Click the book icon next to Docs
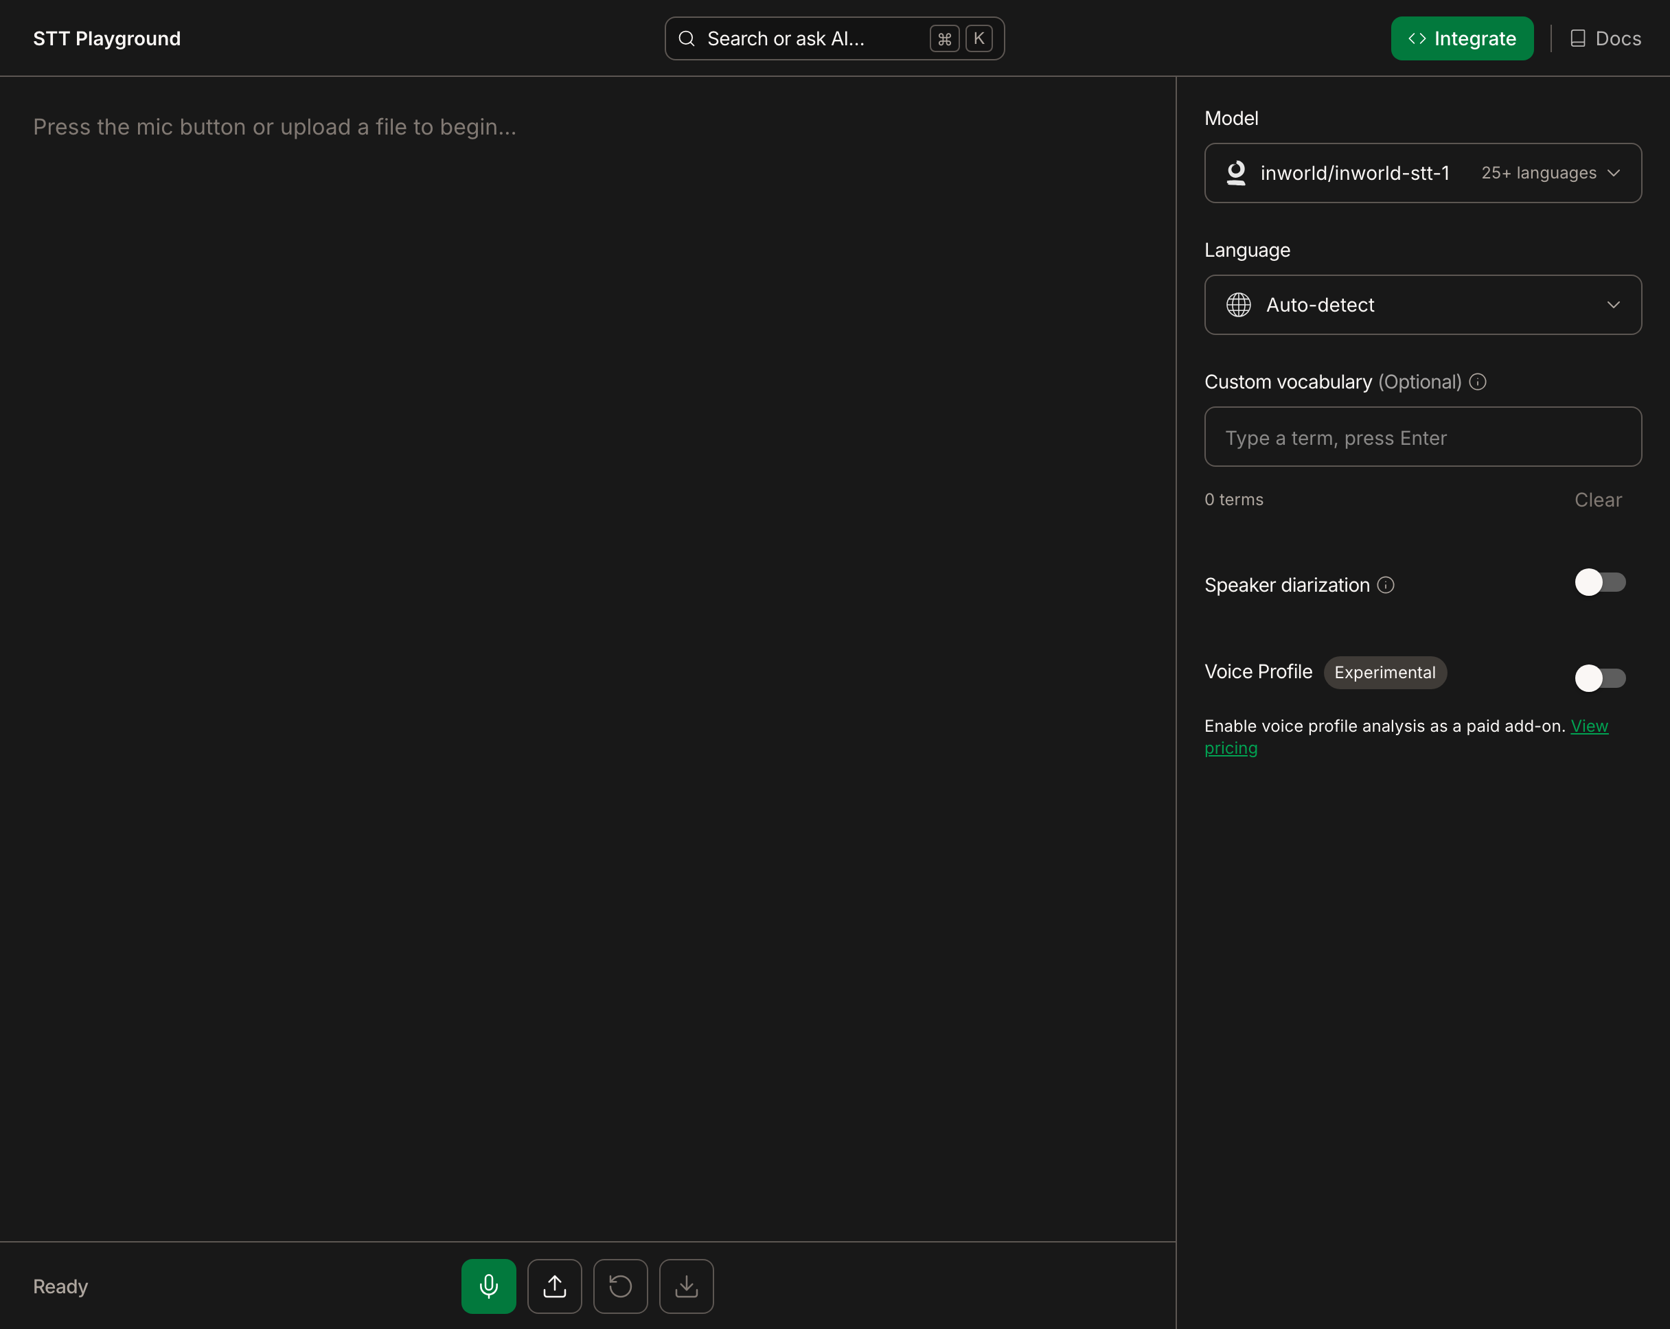The width and height of the screenshot is (1670, 1329). (1578, 38)
